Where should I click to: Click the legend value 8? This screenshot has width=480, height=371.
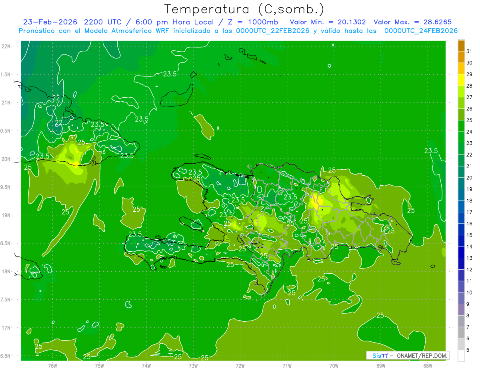coord(468,315)
